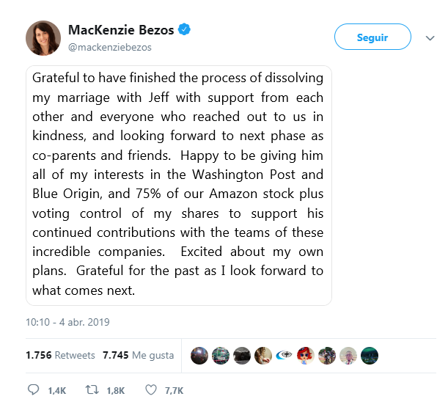The image size is (448, 399).
Task: Click the blue verified badge
Action: click(x=186, y=30)
